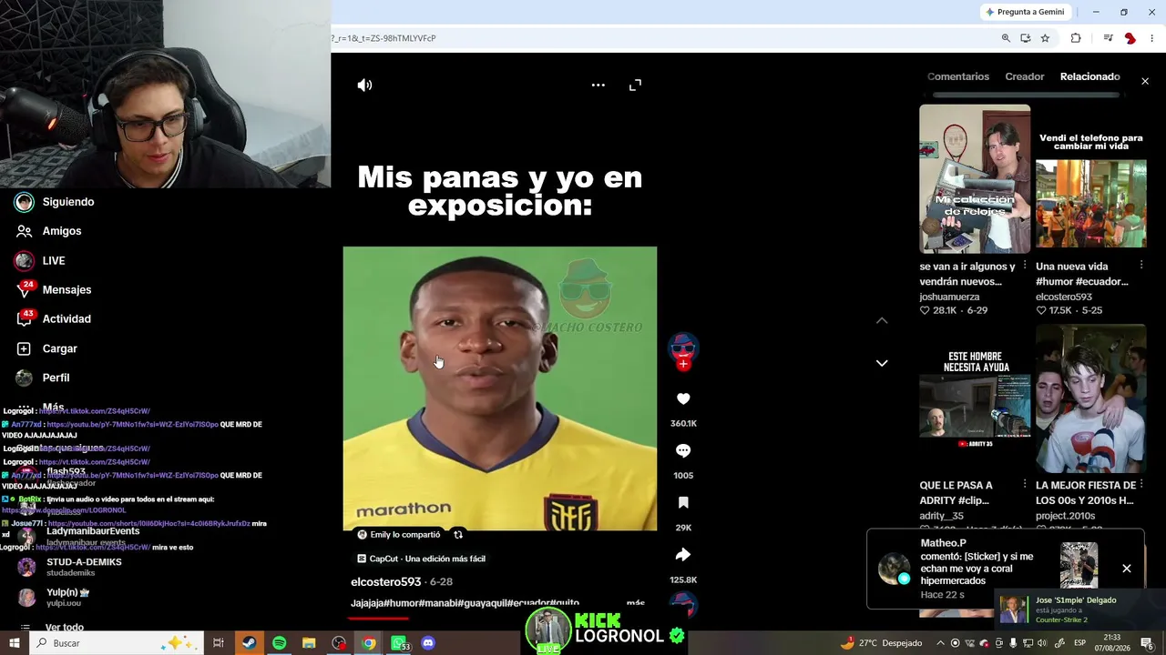Open the Windows Start menu
This screenshot has width=1166, height=655.
(x=15, y=643)
